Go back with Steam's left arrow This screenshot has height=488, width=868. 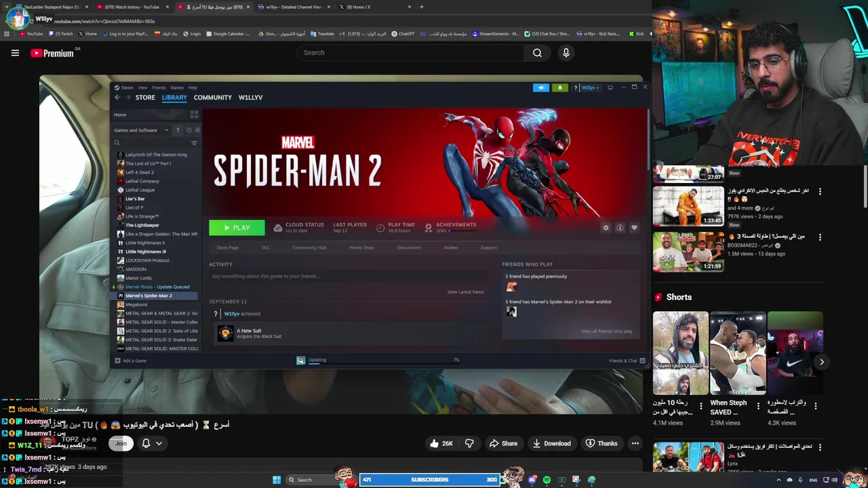click(117, 98)
